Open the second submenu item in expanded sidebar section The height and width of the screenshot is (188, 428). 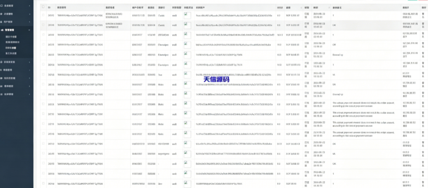click(x=13, y=42)
